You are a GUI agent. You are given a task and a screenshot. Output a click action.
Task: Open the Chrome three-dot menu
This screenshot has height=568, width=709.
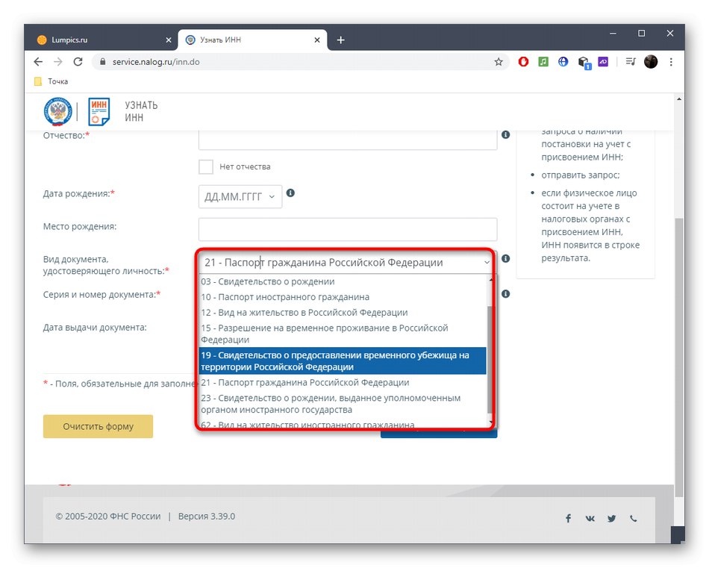coord(671,62)
